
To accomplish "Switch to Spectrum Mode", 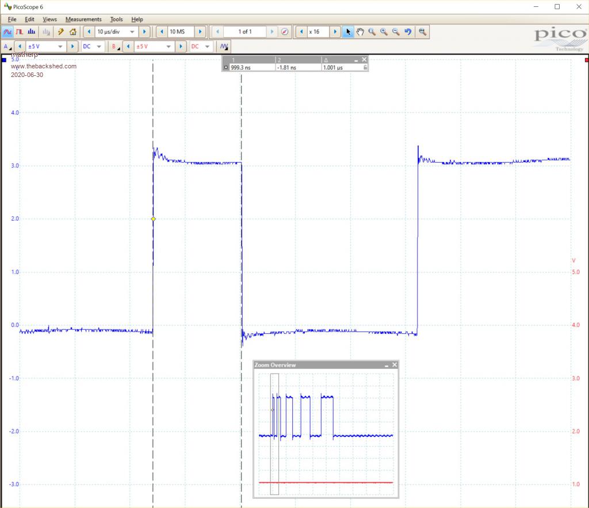I will click(x=31, y=32).
